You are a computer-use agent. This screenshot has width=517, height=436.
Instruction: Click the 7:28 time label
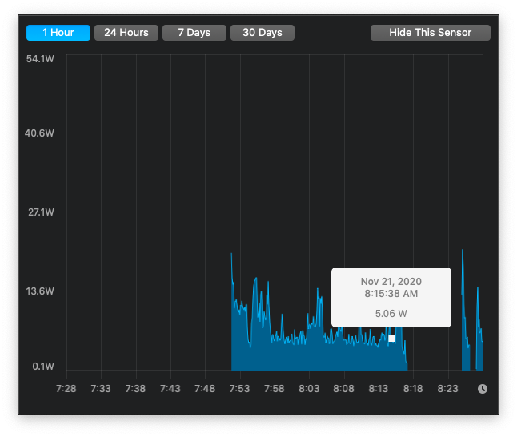[66, 389]
